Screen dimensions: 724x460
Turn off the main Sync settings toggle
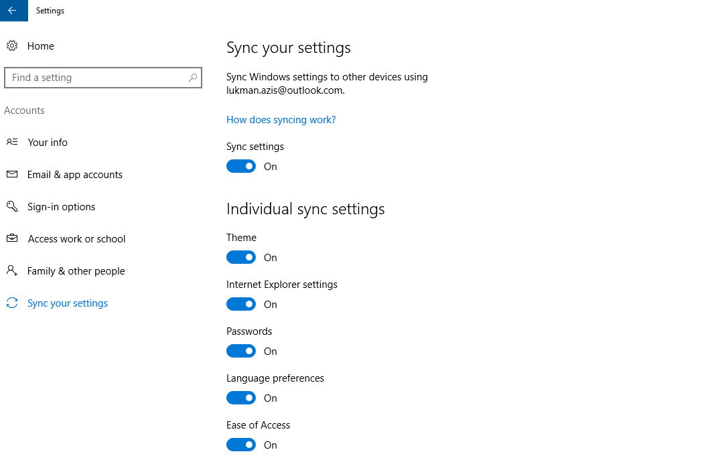[x=241, y=167]
